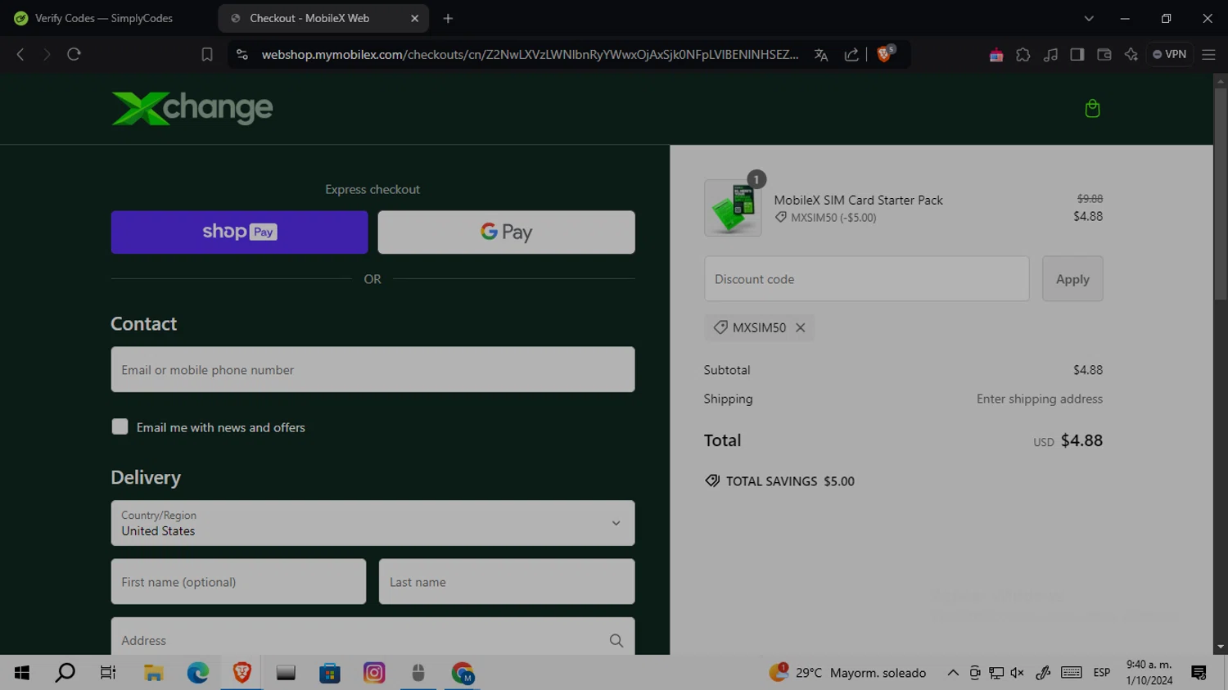Viewport: 1228px width, 690px height.
Task: Open the tab search dropdown arrow
Action: point(1089,18)
